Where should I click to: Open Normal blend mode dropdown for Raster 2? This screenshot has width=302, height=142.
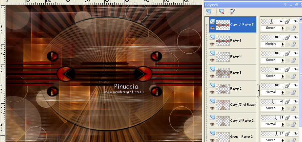pos(283,92)
